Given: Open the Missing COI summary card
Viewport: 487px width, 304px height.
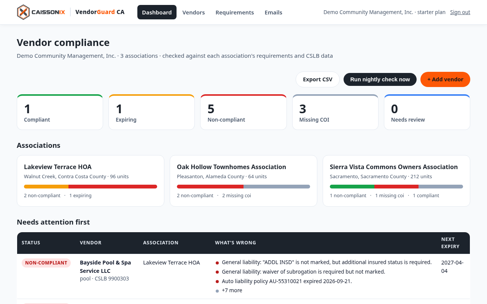Looking at the screenshot, I should tap(335, 112).
